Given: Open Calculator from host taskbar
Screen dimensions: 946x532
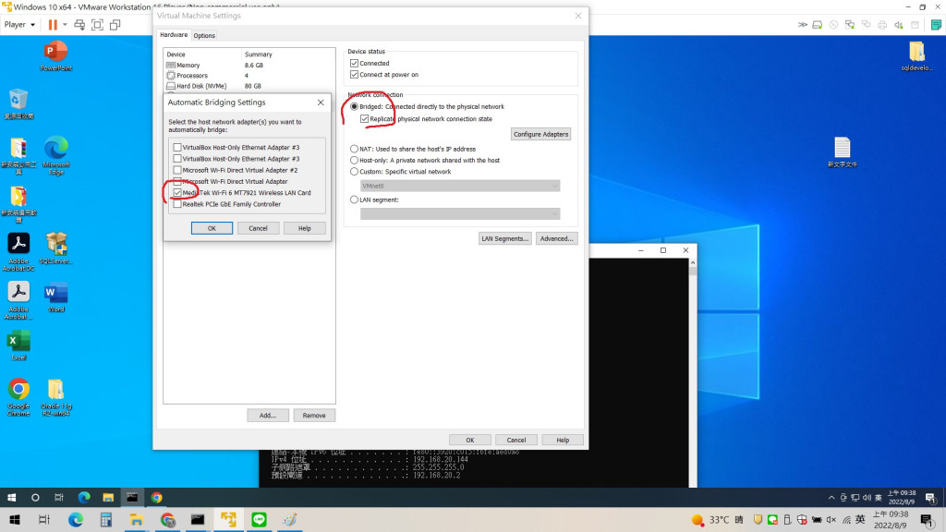Looking at the screenshot, I should tap(106, 519).
